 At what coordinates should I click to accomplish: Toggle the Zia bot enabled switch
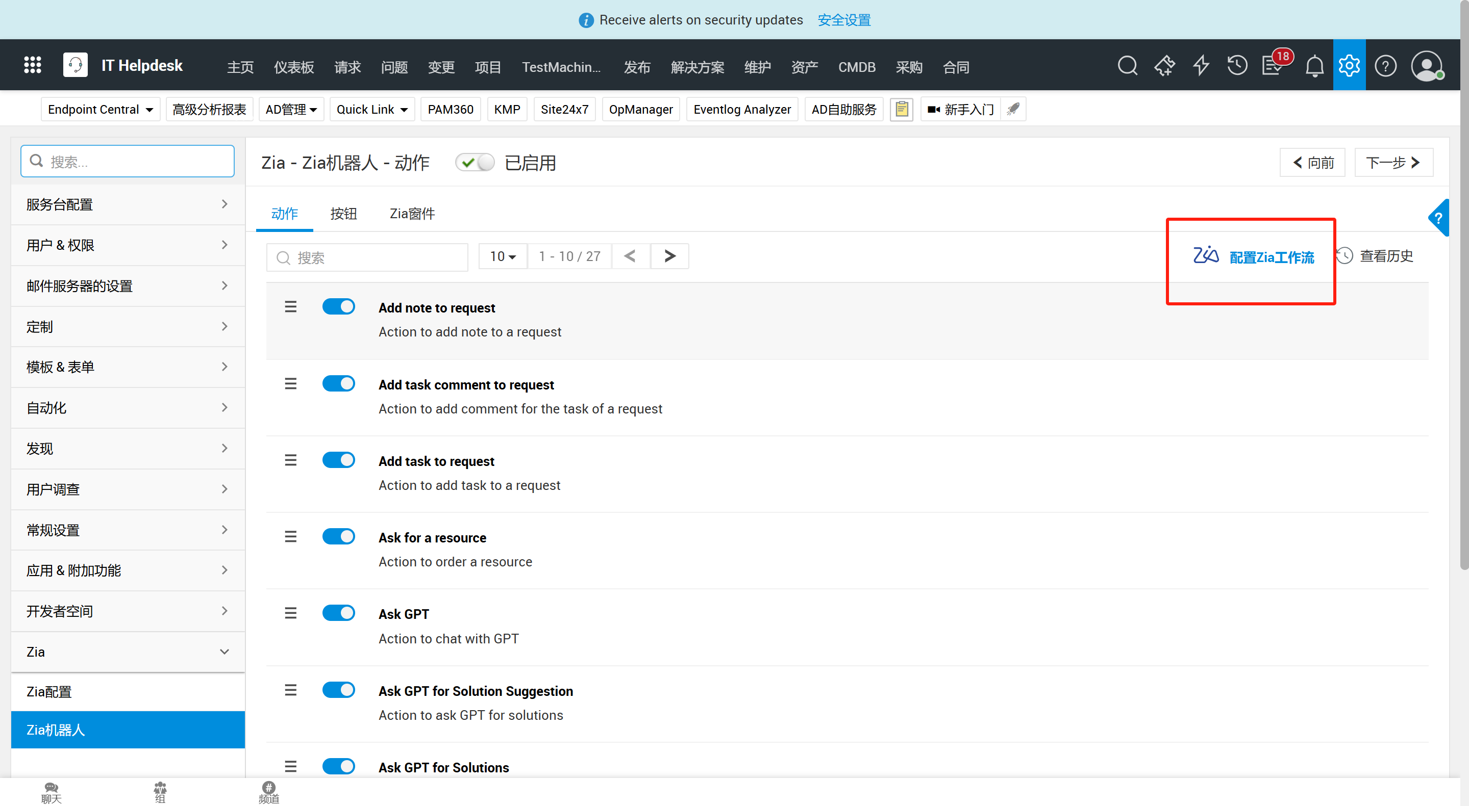[x=475, y=163]
